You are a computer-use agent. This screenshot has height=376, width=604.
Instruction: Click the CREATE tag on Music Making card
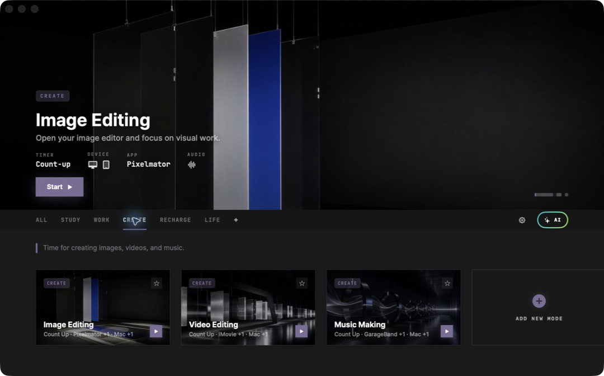(x=347, y=283)
